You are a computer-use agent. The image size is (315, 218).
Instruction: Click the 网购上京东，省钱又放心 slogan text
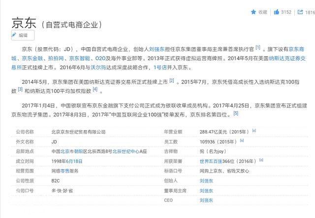[x=224, y=171]
